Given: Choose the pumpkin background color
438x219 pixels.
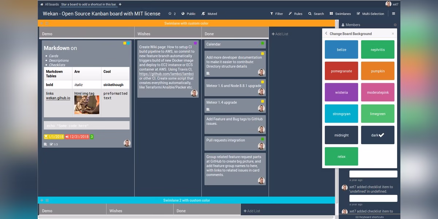Looking at the screenshot, I should click(x=378, y=71).
